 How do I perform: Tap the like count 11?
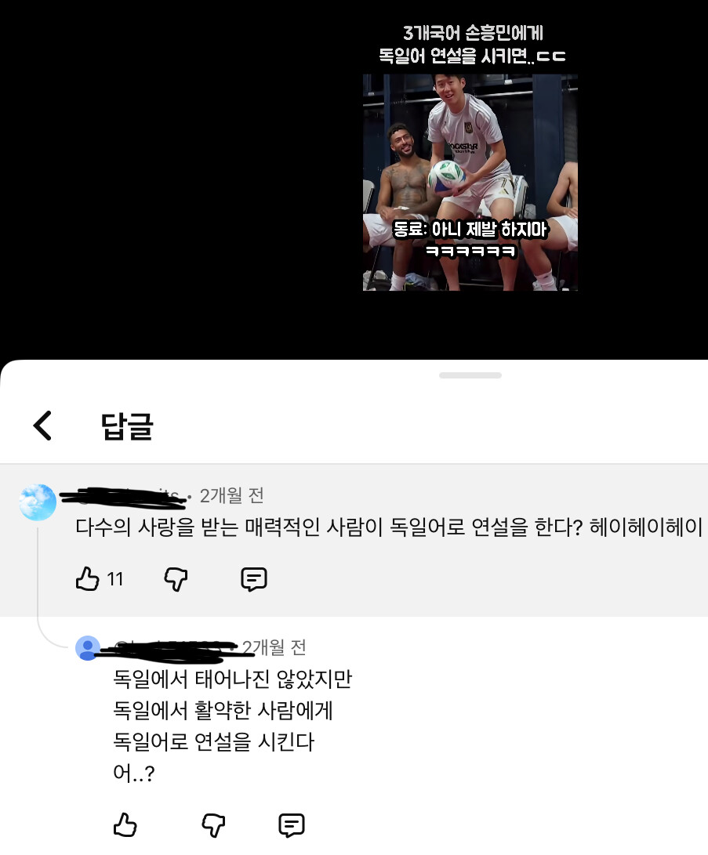[115, 579]
